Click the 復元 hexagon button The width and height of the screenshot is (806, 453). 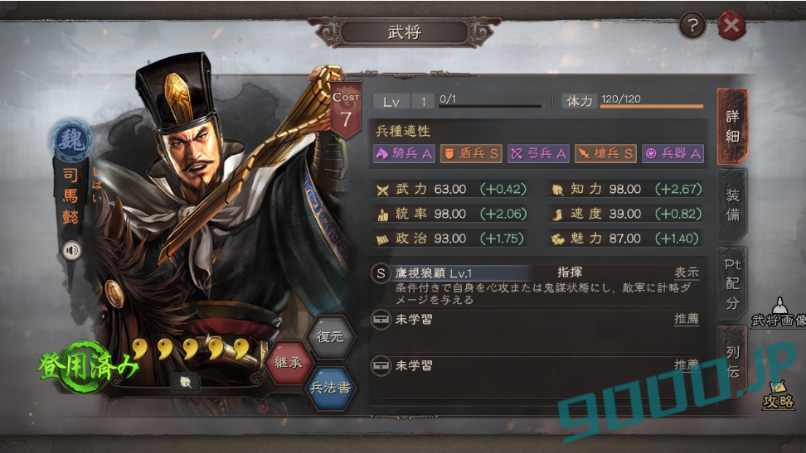pyautogui.click(x=330, y=337)
